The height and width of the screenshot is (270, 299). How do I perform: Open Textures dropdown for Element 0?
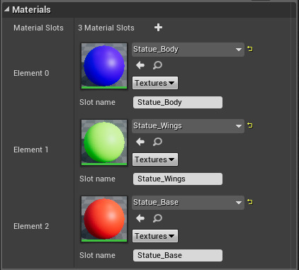tap(155, 83)
